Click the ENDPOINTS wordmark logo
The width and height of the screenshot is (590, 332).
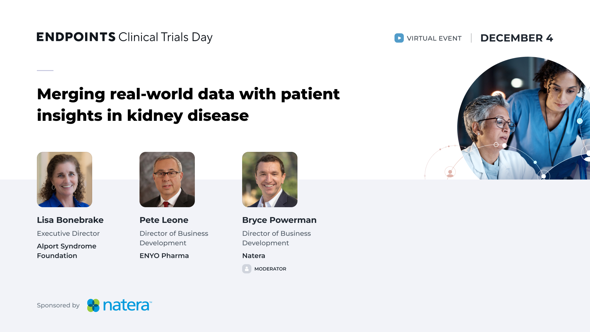[76, 37]
